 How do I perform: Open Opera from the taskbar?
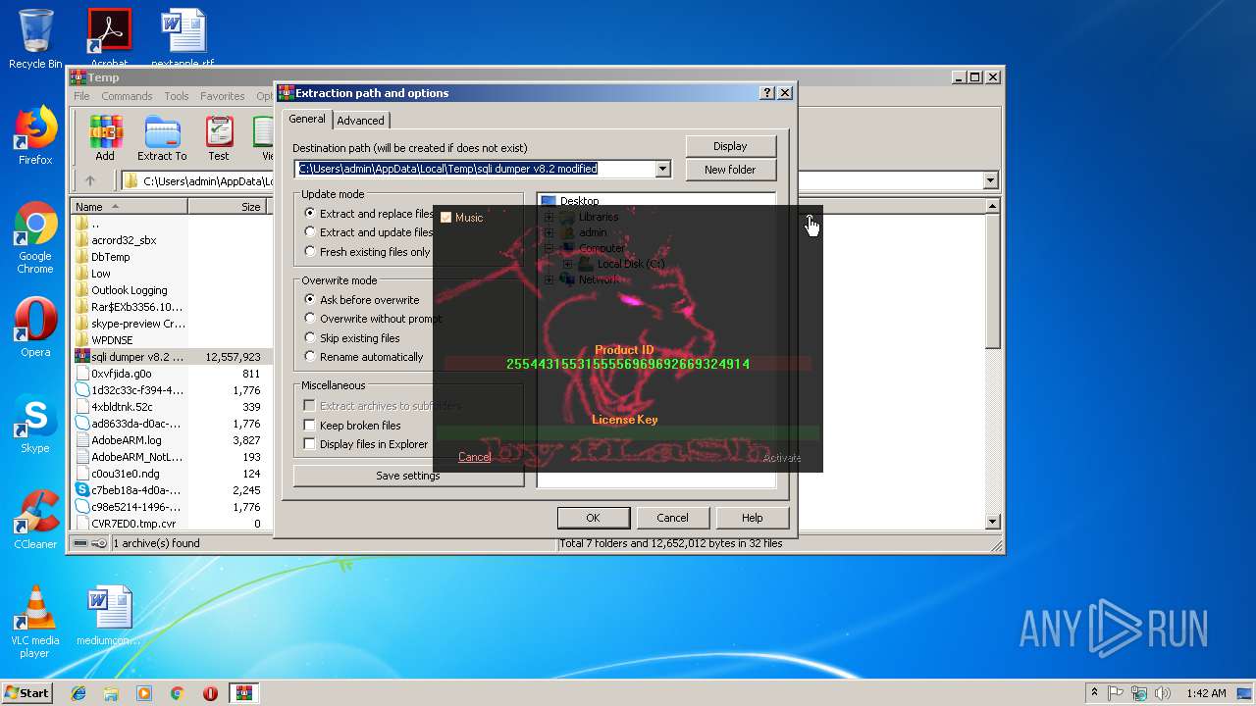point(210,693)
